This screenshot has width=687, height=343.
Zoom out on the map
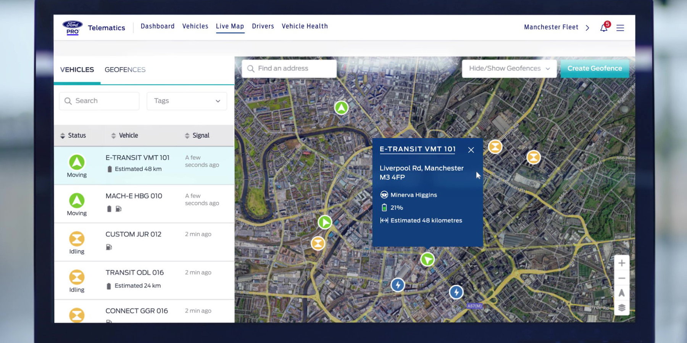tap(622, 278)
